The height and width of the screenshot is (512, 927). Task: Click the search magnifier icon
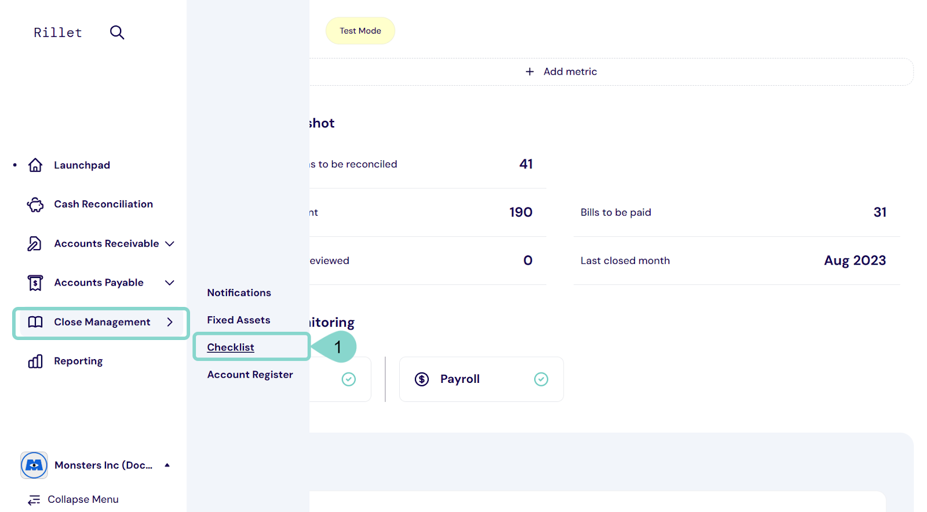pyautogui.click(x=117, y=32)
